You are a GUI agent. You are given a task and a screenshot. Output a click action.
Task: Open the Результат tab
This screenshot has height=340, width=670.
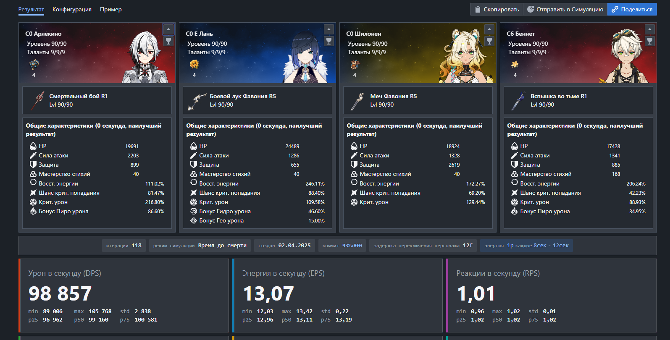[31, 9]
